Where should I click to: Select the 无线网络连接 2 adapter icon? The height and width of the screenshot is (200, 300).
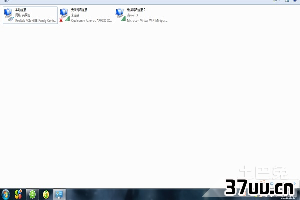pyautogui.click(x=120, y=15)
